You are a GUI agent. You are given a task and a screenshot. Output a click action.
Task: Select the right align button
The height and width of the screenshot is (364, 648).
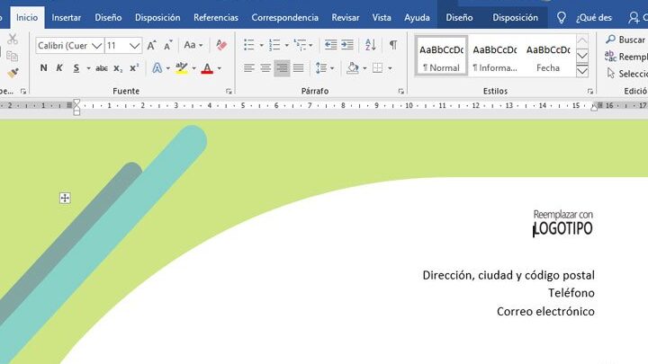click(282, 68)
